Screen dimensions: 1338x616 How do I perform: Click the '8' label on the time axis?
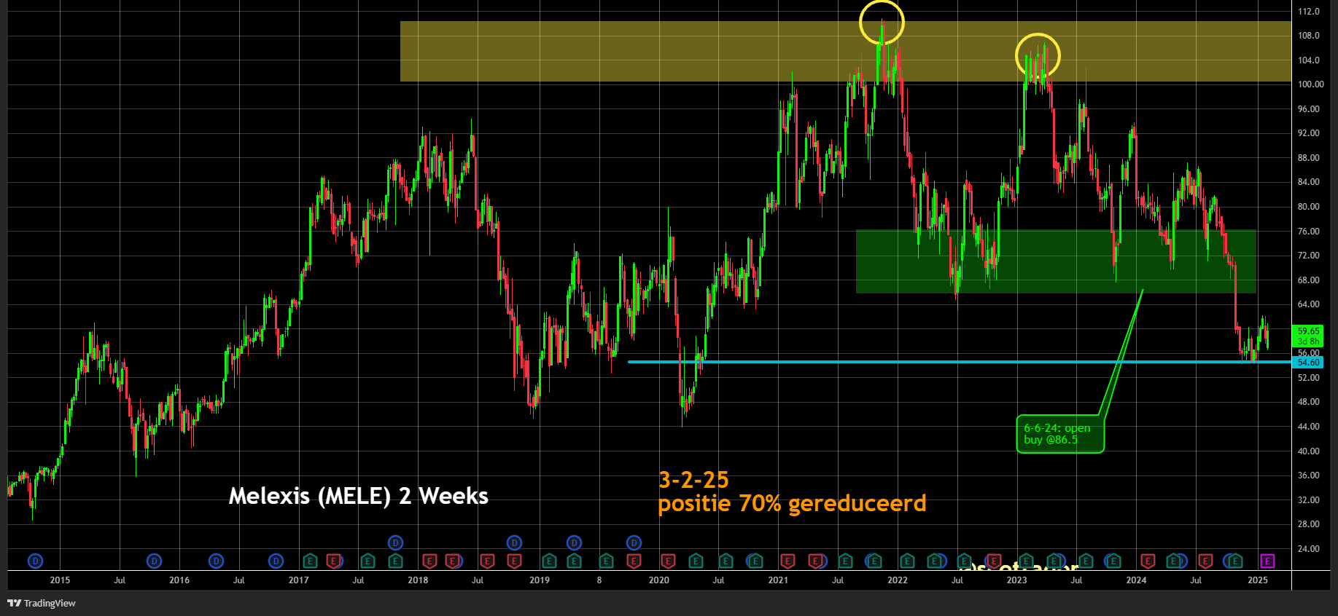(599, 580)
